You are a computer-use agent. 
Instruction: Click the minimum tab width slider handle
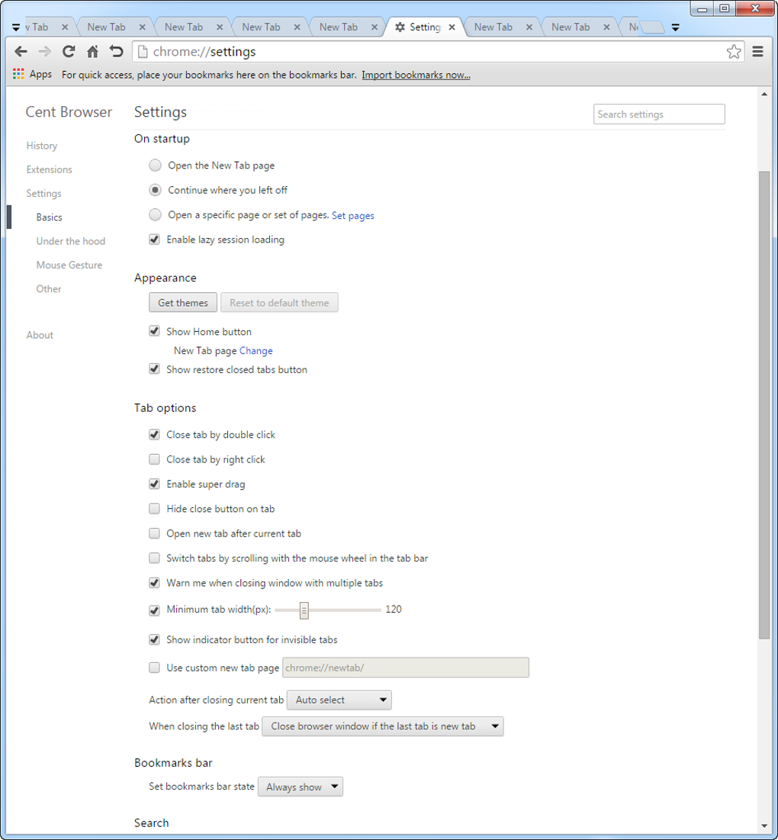304,610
